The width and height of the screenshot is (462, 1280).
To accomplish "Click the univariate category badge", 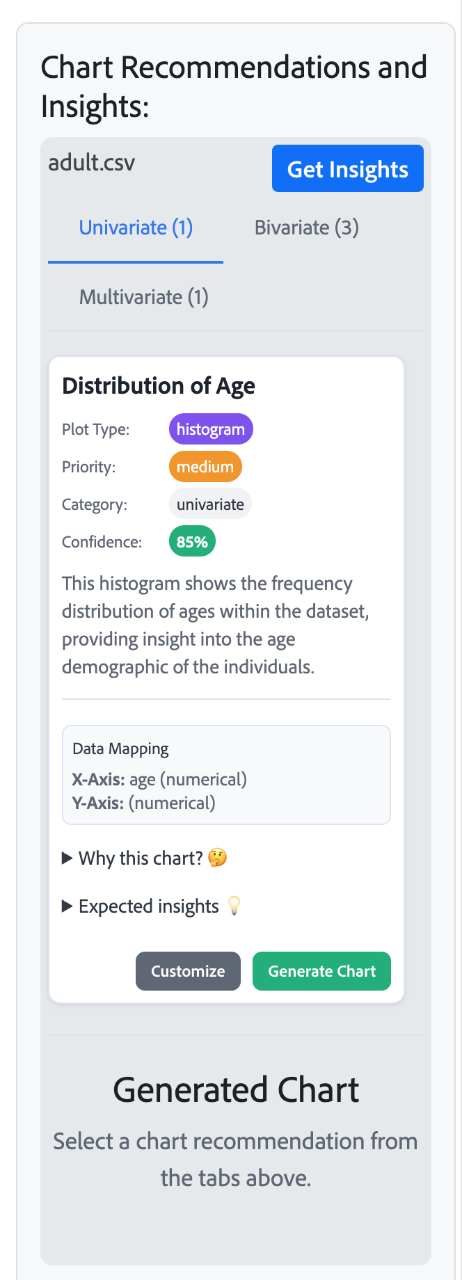I will (210, 504).
